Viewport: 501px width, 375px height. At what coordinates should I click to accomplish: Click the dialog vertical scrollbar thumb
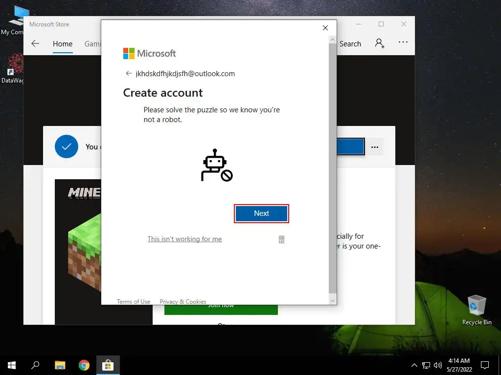coord(333,168)
